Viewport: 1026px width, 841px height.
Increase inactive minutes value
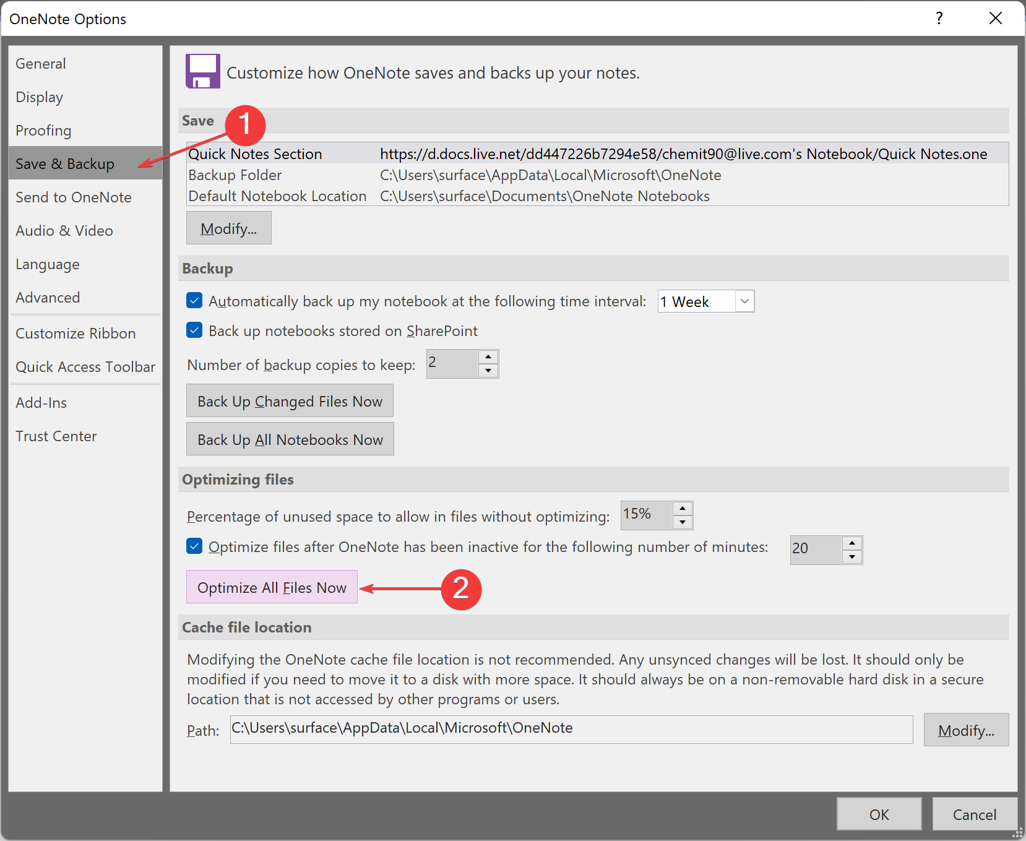pos(852,543)
